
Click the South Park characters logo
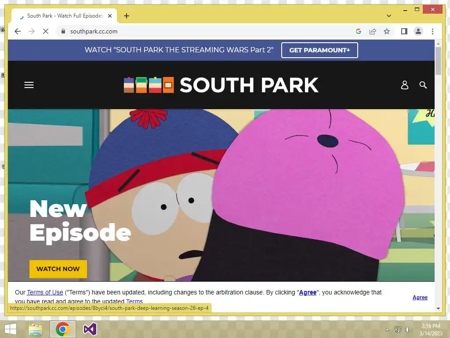149,85
